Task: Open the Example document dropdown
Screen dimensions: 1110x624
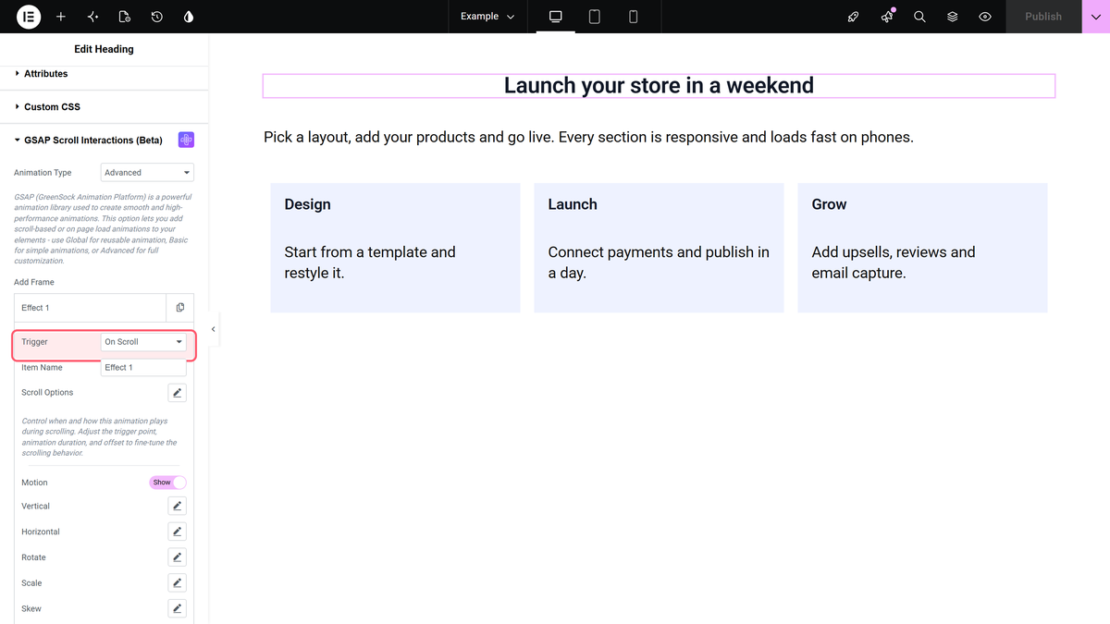Action: tap(487, 17)
